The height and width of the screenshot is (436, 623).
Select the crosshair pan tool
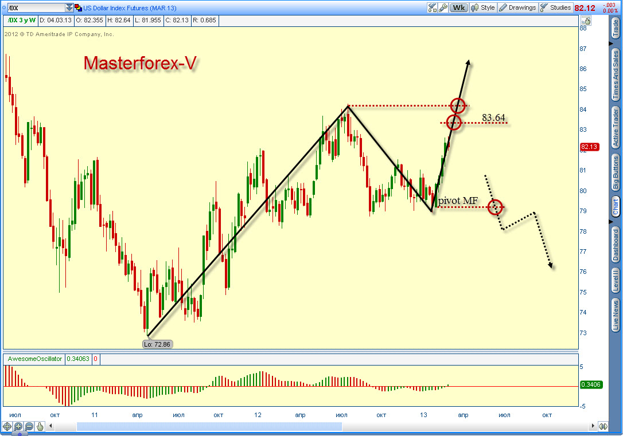point(7,426)
